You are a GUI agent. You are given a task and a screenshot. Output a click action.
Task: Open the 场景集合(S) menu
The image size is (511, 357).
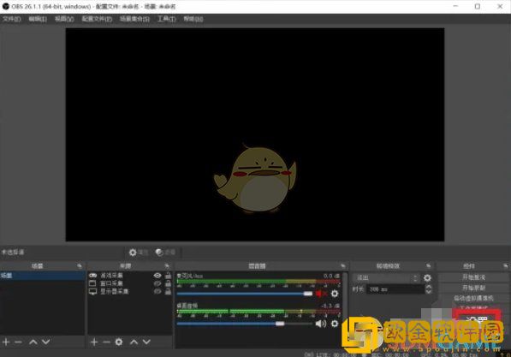click(x=134, y=19)
